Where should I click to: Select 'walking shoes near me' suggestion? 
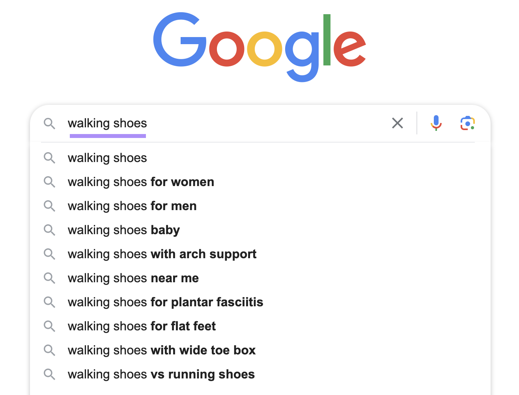(x=133, y=278)
